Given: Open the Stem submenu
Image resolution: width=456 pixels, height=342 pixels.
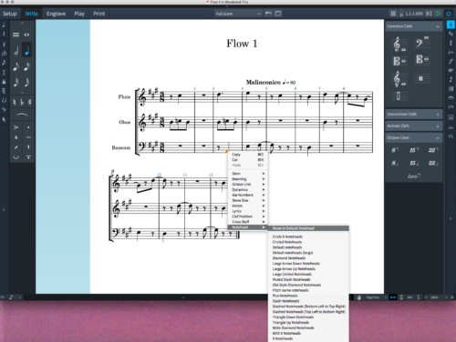Looking at the screenshot, I should 248,174.
